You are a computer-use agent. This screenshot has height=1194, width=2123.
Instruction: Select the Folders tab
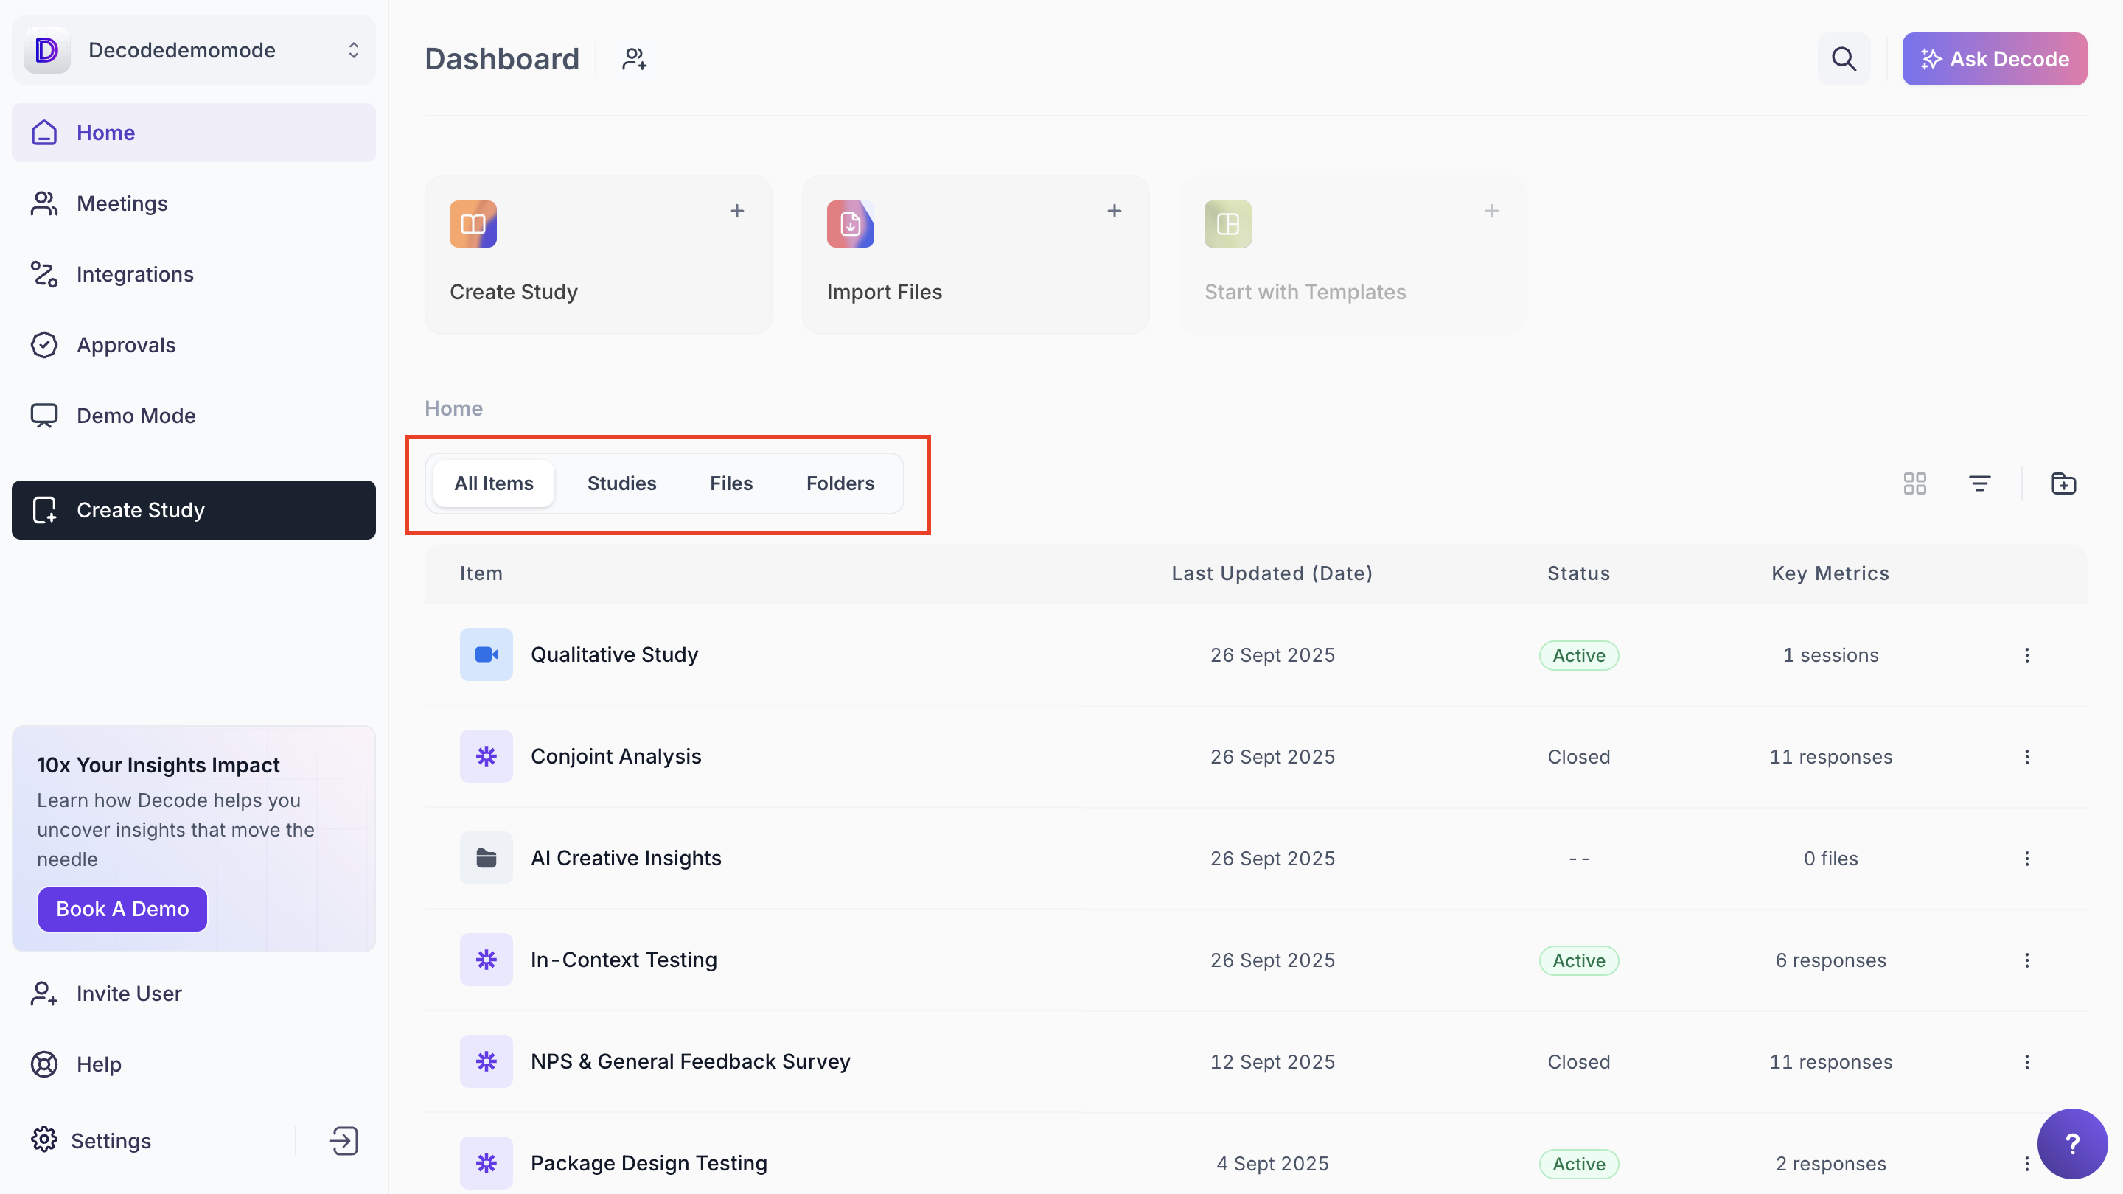tap(840, 483)
